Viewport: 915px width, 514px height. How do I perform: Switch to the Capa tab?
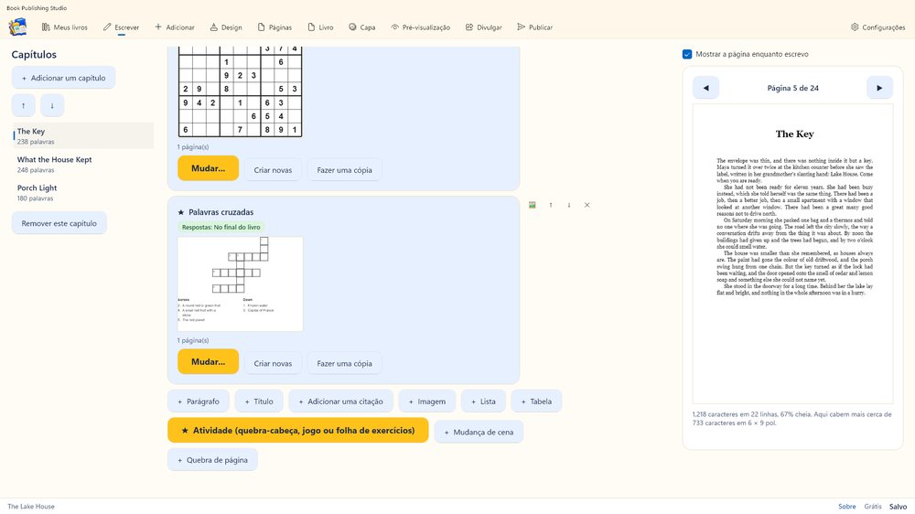pyautogui.click(x=361, y=27)
